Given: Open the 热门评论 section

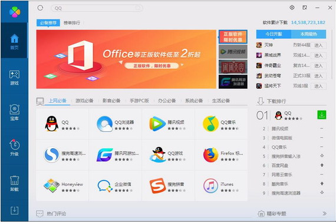Looking at the screenshot, I should tap(57, 213).
